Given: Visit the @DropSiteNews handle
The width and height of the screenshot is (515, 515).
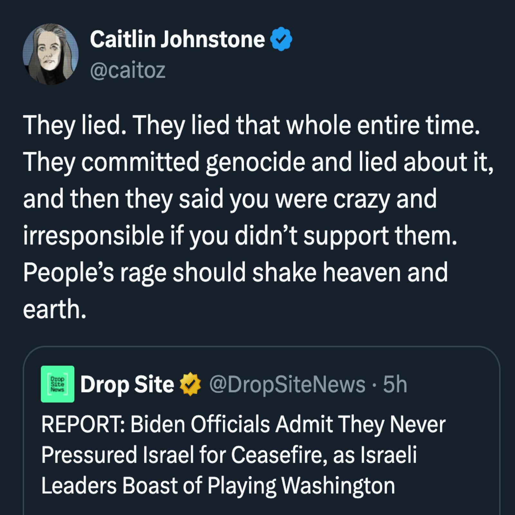Looking at the screenshot, I should [x=287, y=385].
